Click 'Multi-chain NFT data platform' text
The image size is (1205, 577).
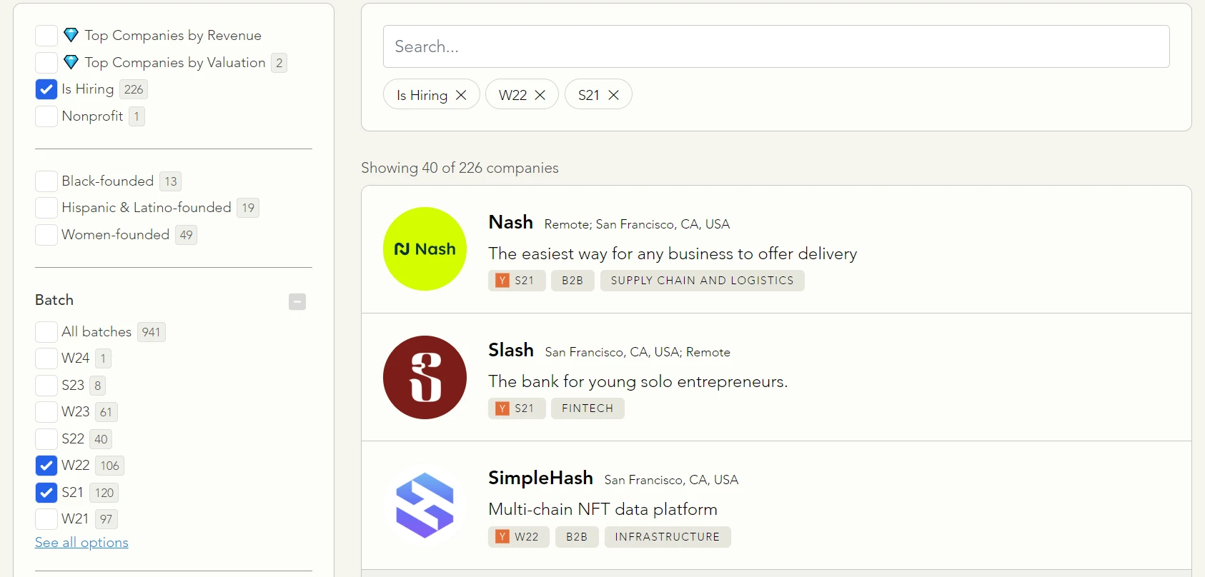[x=603, y=509]
